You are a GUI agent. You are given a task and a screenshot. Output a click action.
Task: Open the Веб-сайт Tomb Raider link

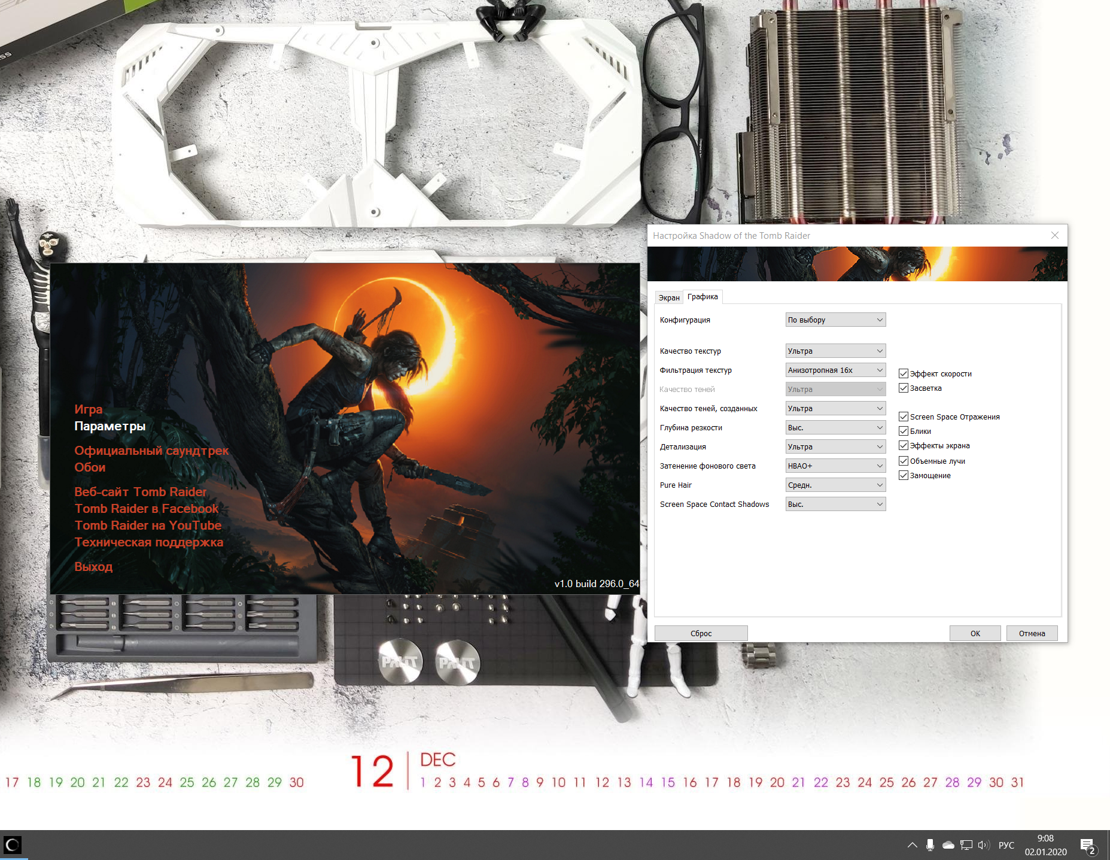[x=141, y=492]
